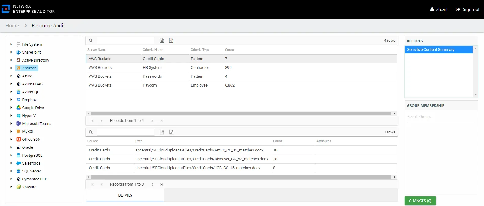Click the bottom table horizontal scrollbar

(241, 177)
